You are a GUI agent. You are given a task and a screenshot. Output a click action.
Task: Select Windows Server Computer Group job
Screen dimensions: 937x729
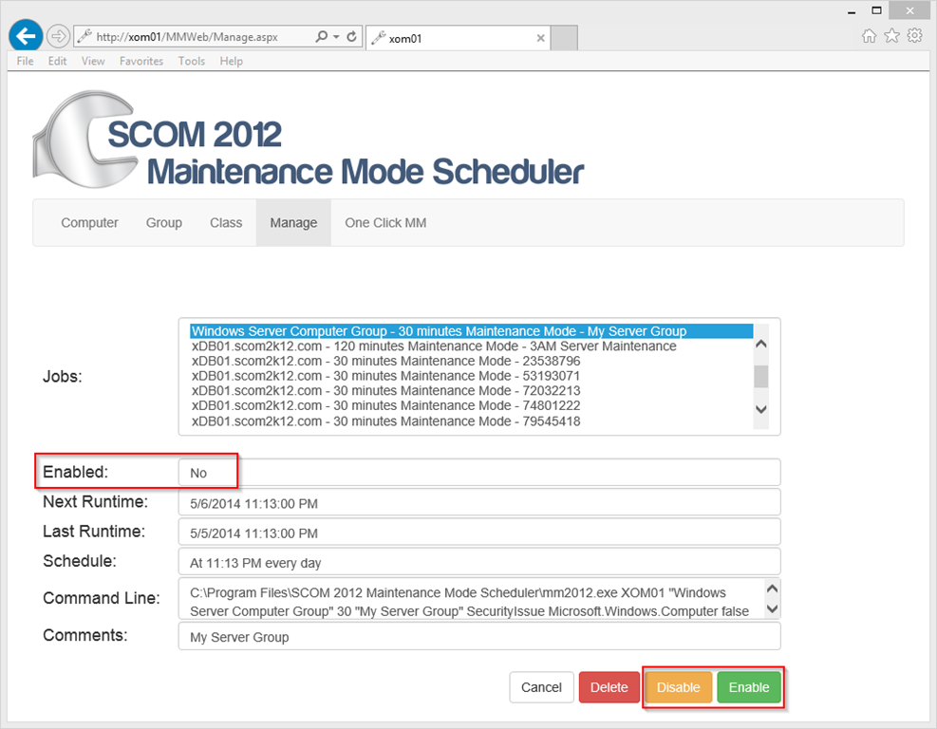471,331
